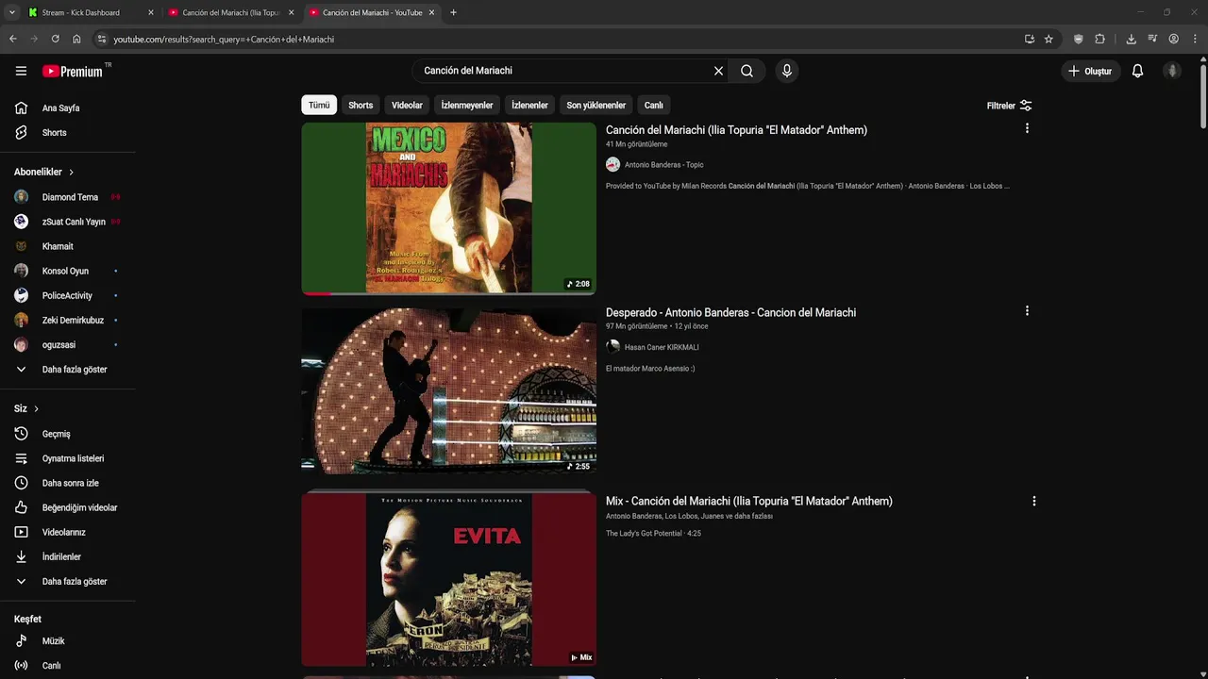Open browser extensions puzzle icon
1208x679 pixels.
[1099, 39]
